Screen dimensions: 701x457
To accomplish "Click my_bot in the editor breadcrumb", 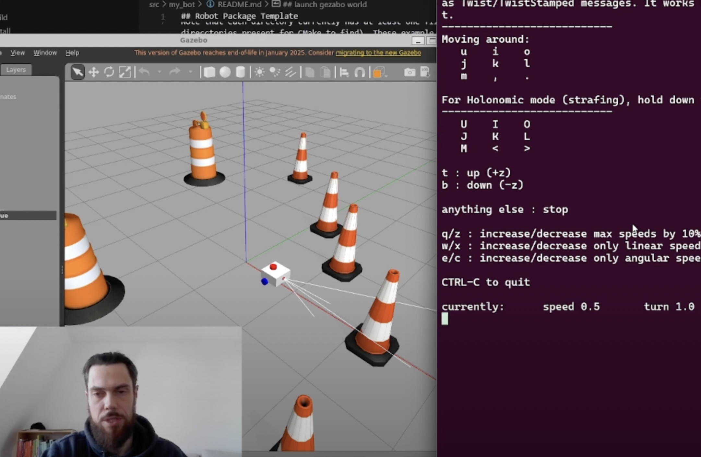I will 182,4.
